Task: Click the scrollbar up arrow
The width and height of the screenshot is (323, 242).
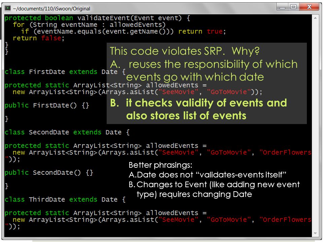Action: point(315,18)
